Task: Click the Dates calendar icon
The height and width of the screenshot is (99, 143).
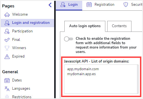Action: [x=7, y=80]
